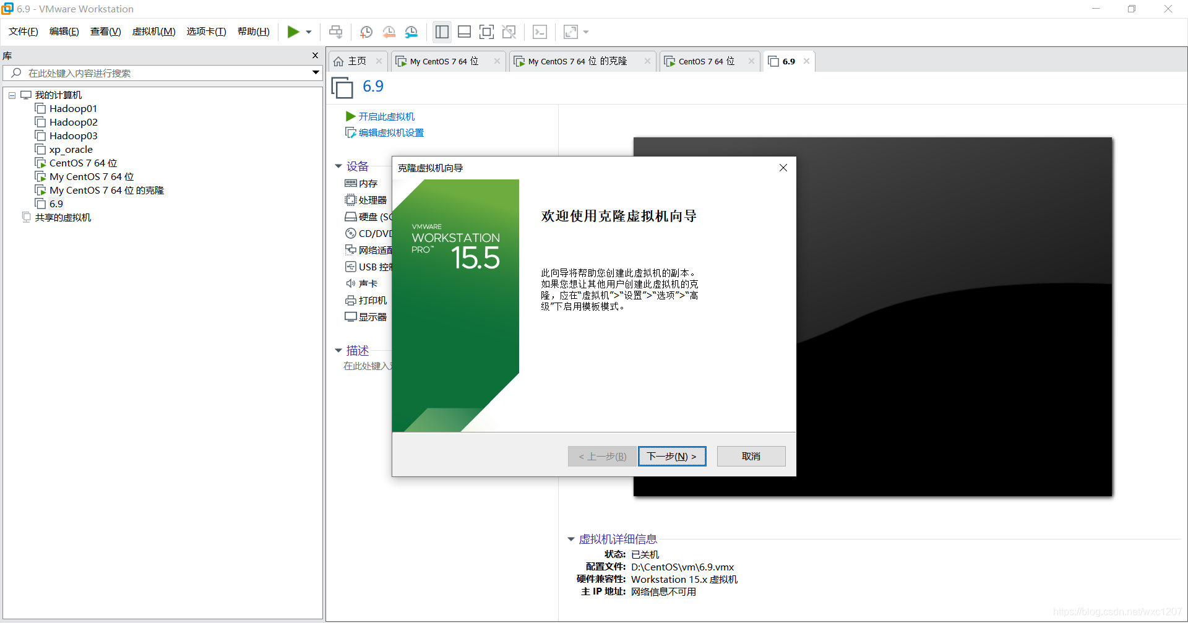Open the library search filter dropdown
This screenshot has height=623, width=1188.
[x=316, y=73]
